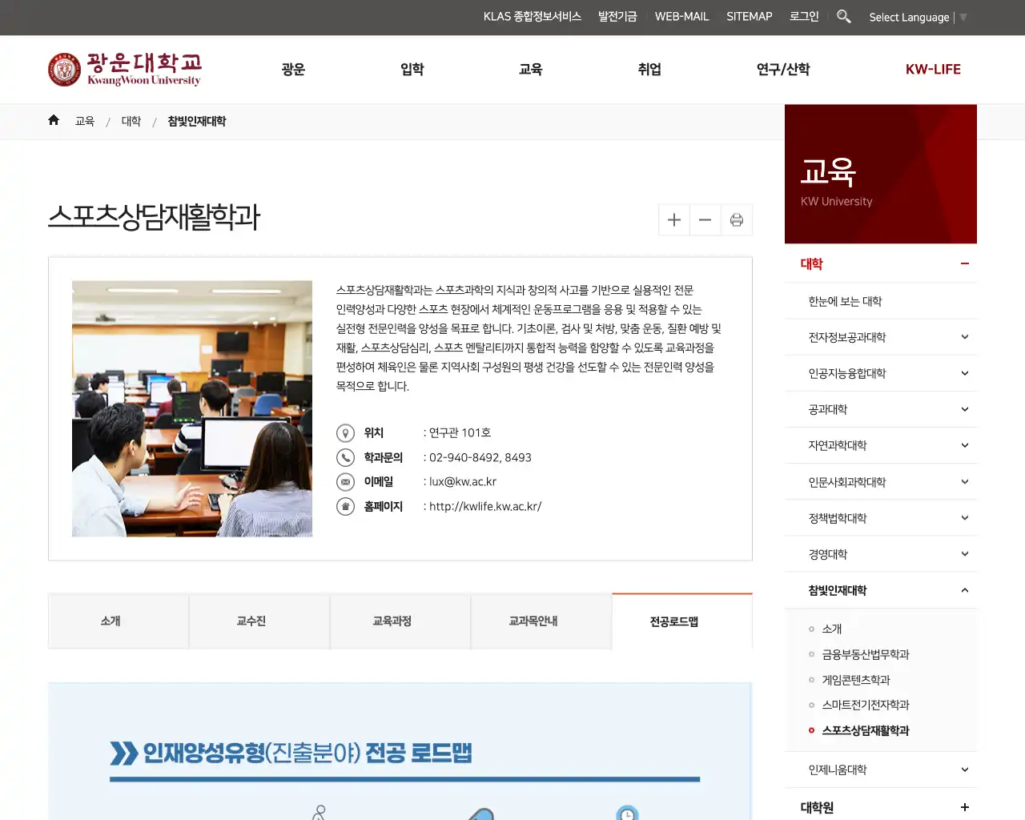Screen dimensions: 1025x820
Task: Expand the 전자정보공과대학 submenu chevron
Action: point(964,337)
